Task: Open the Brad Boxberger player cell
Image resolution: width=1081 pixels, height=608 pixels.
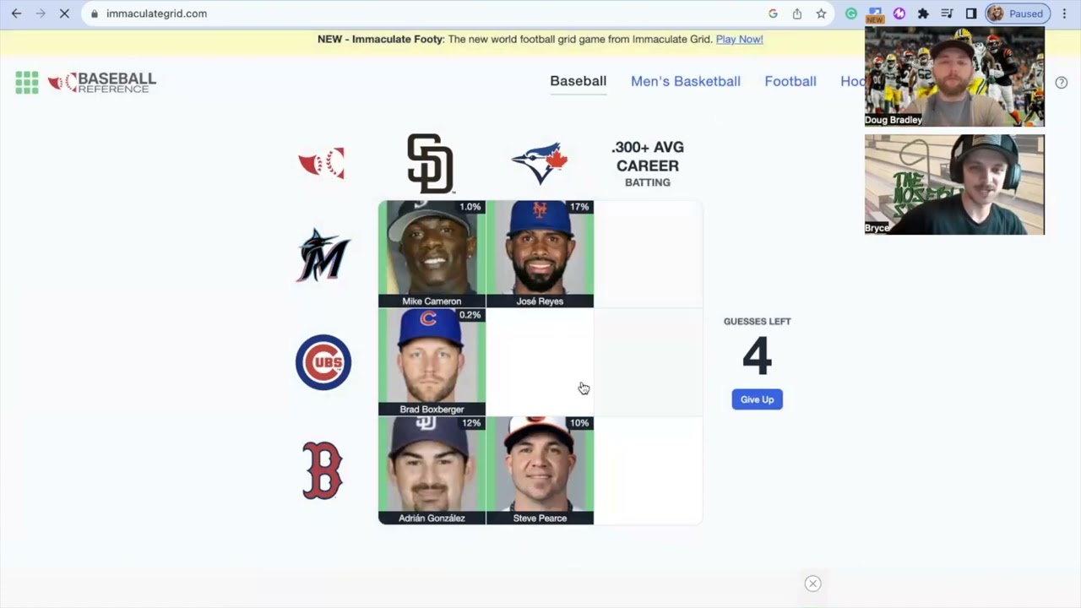Action: tap(432, 362)
